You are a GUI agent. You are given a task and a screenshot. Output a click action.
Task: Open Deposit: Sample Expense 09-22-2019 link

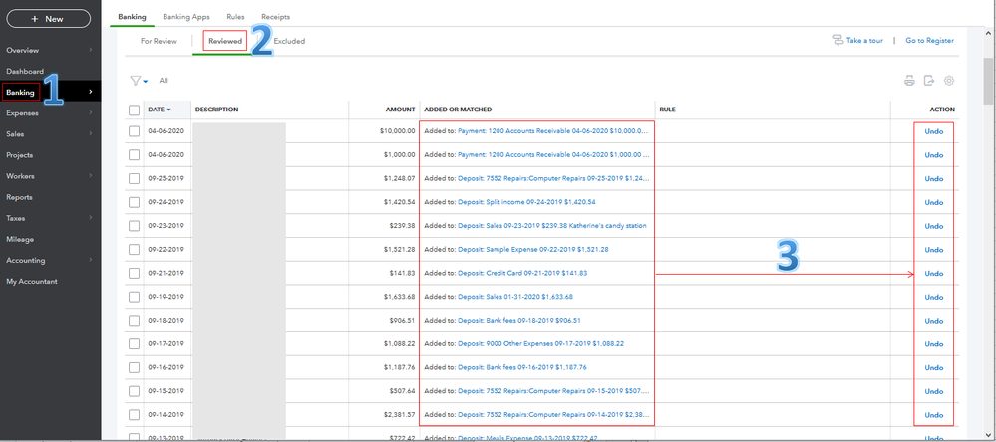click(533, 249)
